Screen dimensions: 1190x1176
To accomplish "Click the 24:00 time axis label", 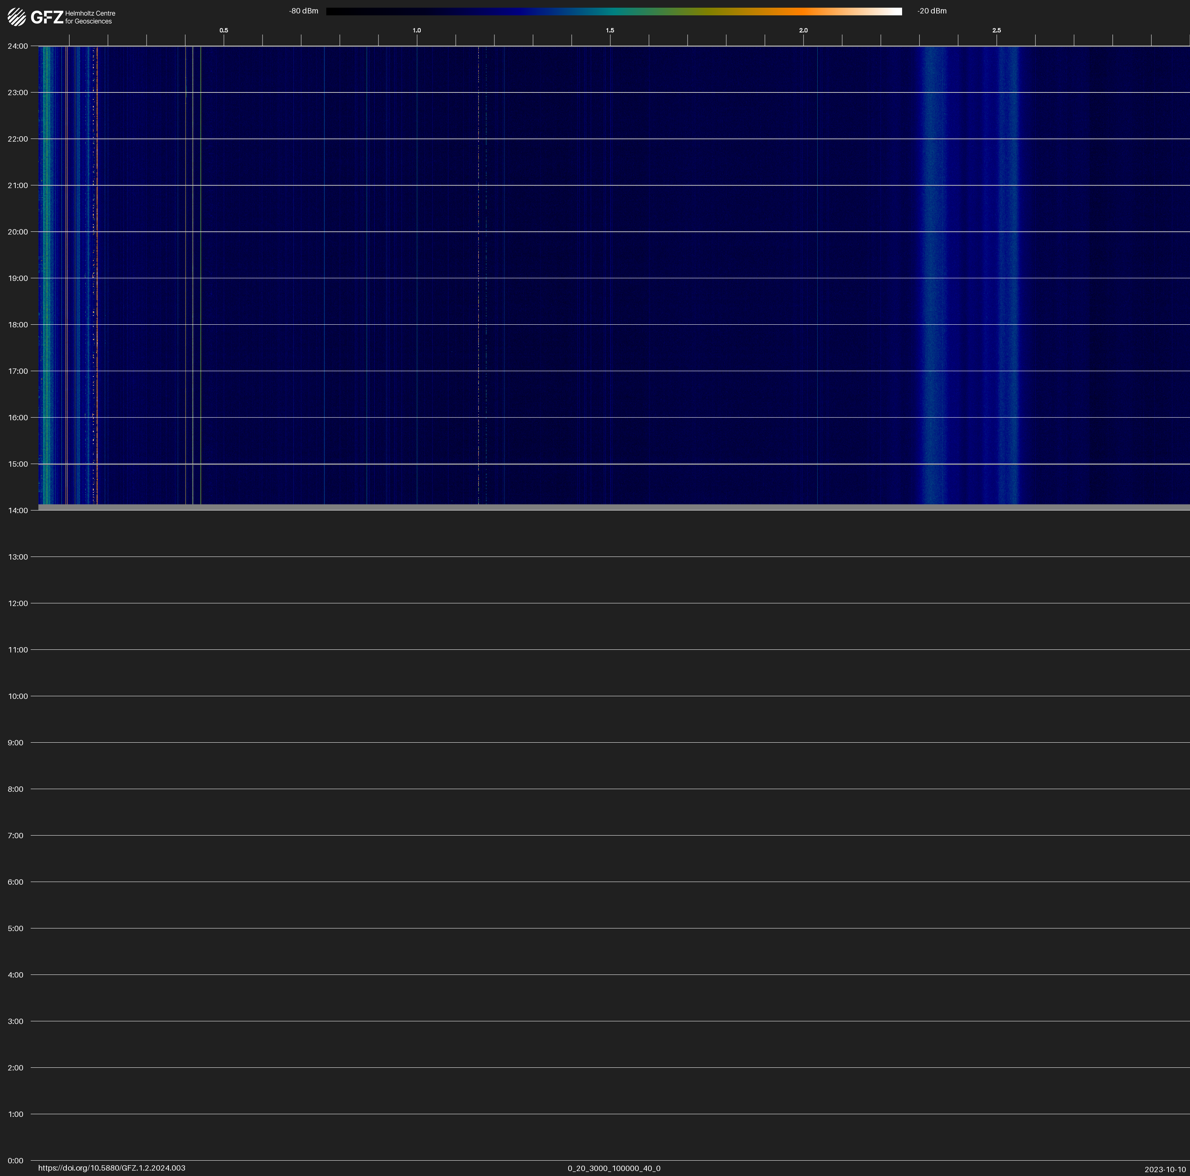I will 17,46.
